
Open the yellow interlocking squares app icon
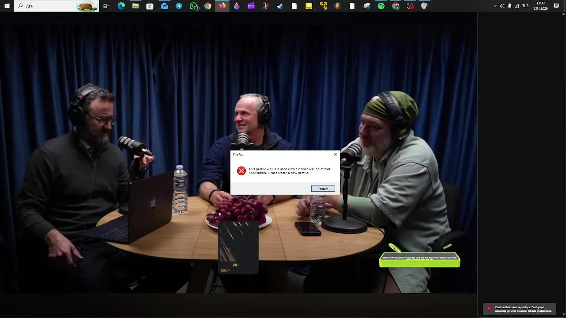[x=323, y=6]
